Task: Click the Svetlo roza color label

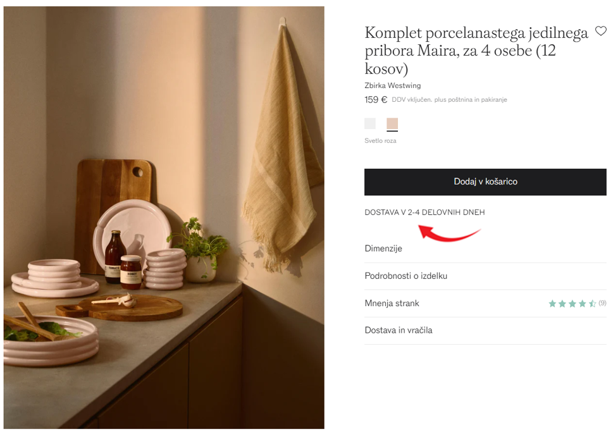Action: click(x=380, y=141)
